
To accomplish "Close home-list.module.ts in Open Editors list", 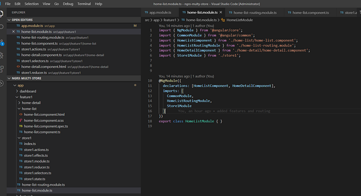I will (x=13, y=31).
